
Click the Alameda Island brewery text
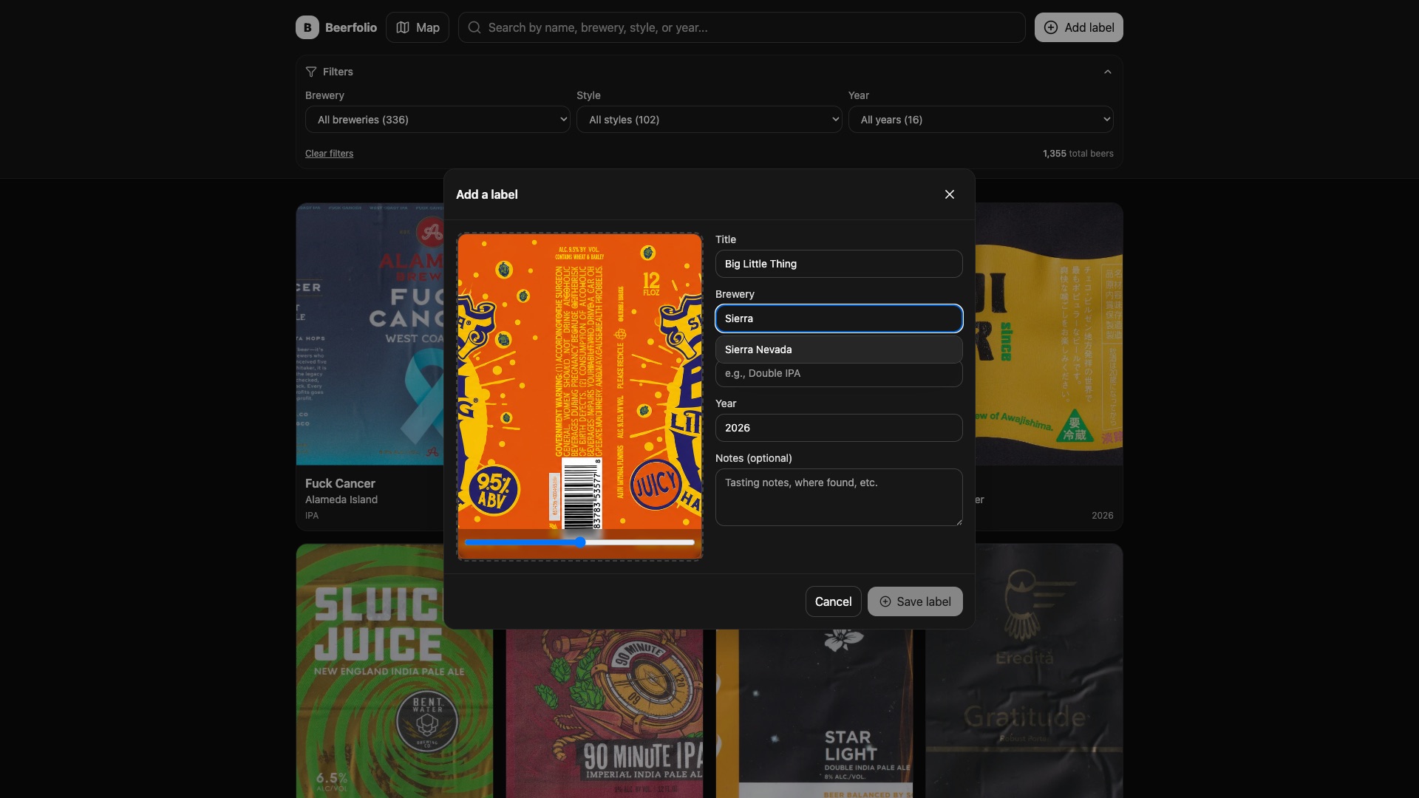click(341, 499)
